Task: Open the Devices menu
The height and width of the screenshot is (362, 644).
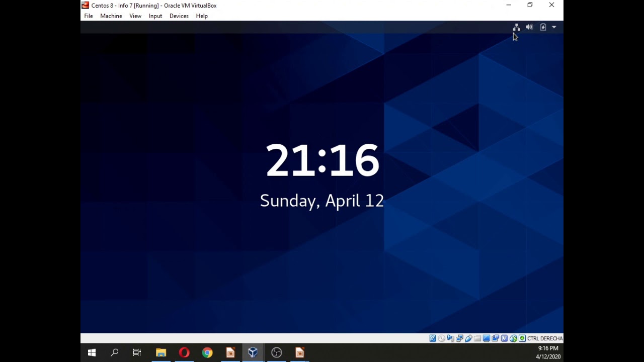Action: point(179,16)
